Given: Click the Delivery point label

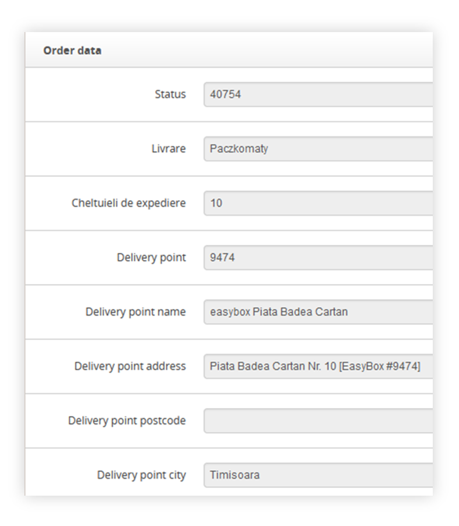Looking at the screenshot, I should [151, 258].
